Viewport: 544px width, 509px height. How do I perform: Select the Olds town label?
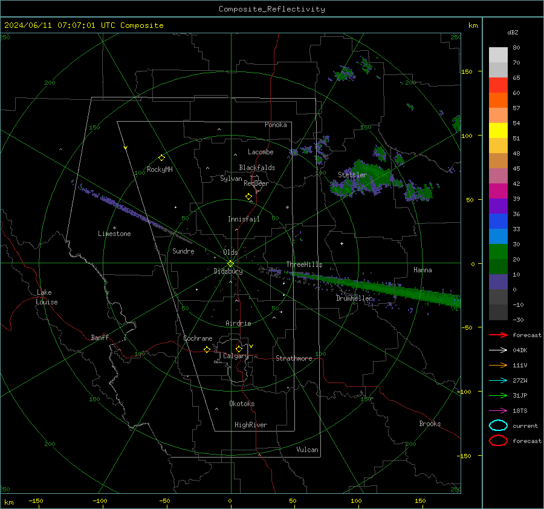(x=230, y=252)
